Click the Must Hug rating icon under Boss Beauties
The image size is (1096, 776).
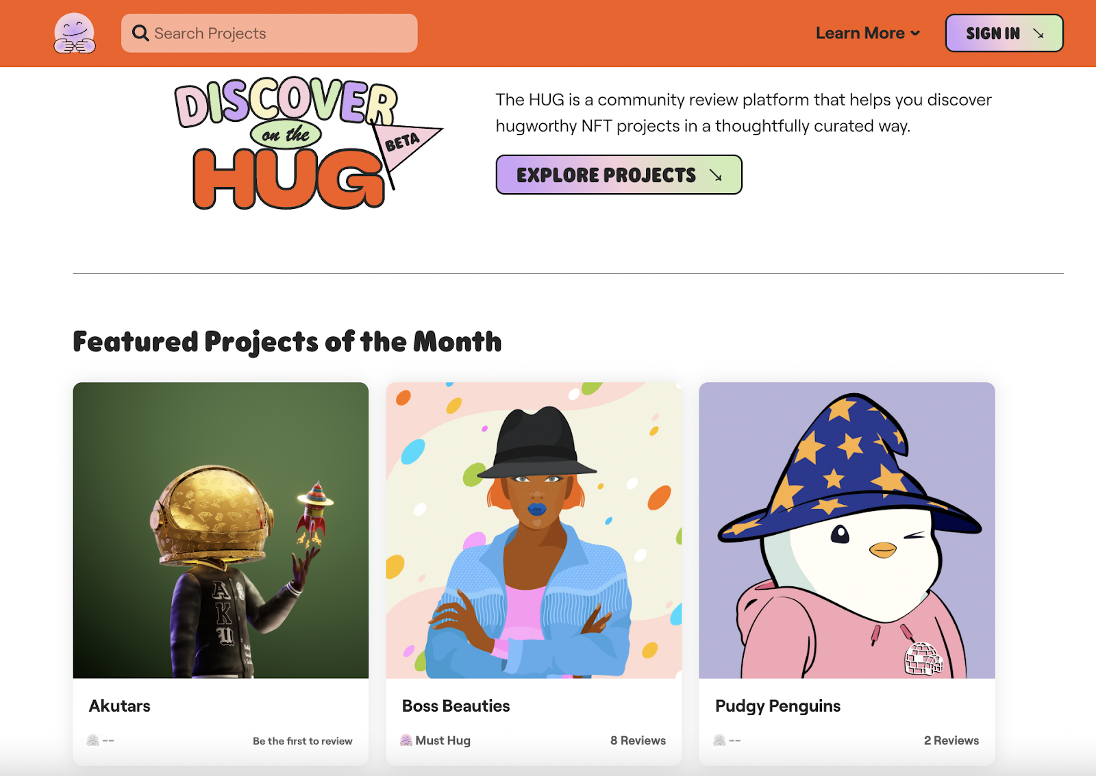coord(406,740)
